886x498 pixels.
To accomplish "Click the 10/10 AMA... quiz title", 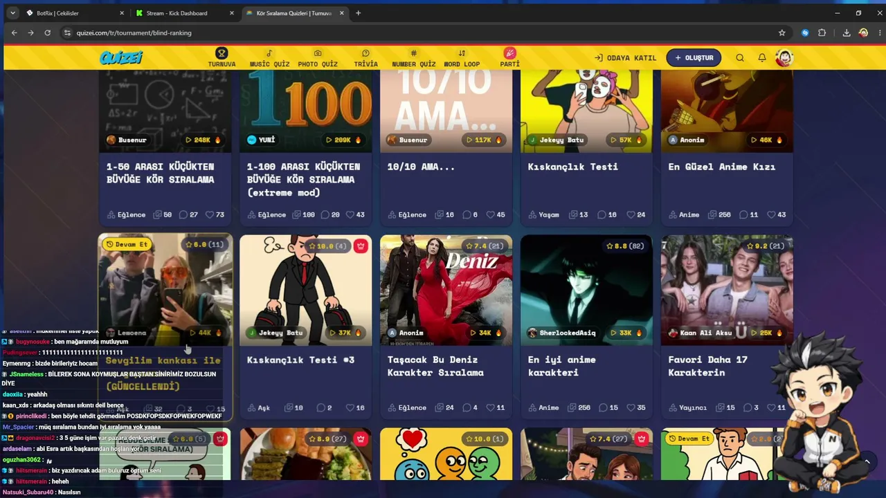I will (x=421, y=167).
